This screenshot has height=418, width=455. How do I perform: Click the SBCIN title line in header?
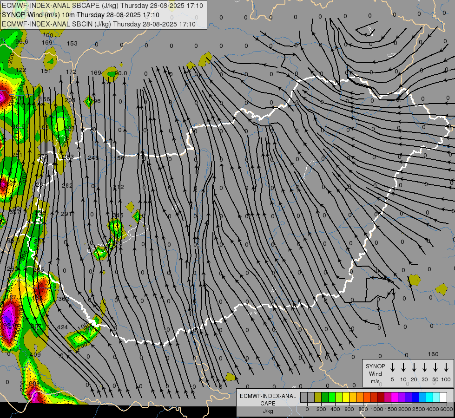99,24
